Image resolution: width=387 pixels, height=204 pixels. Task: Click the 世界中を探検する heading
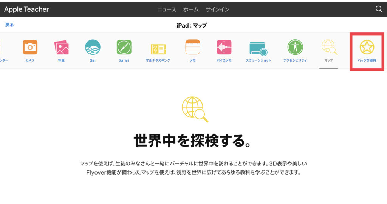(x=193, y=141)
